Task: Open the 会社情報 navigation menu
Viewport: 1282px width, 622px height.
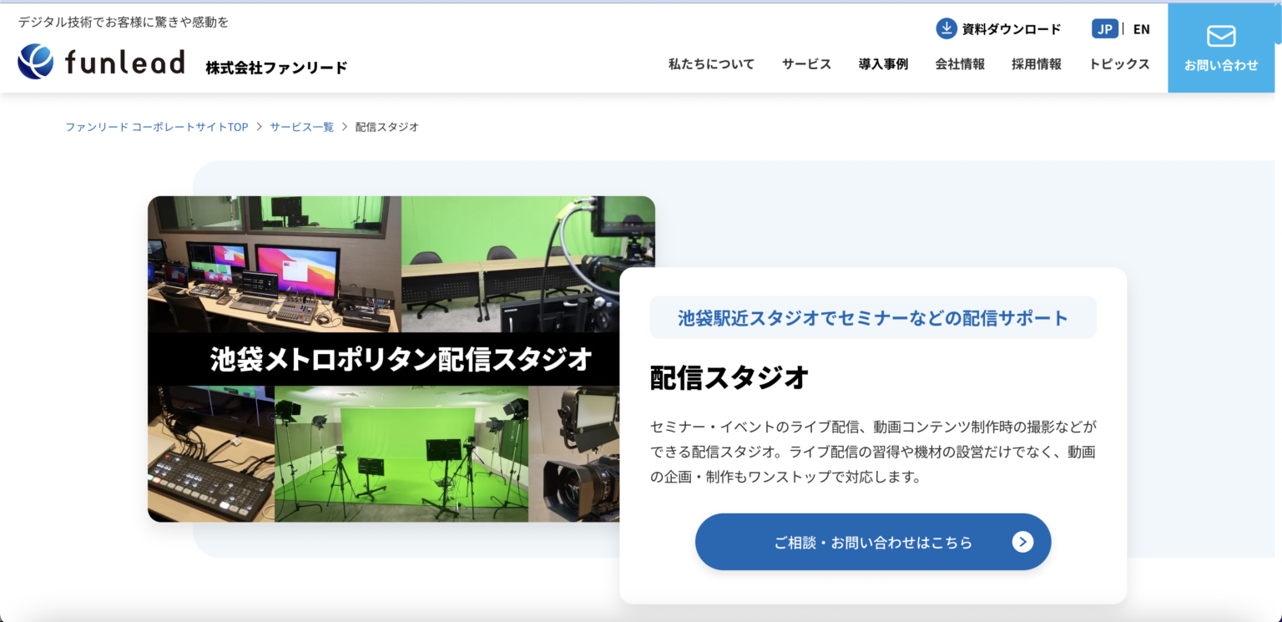Action: [960, 63]
